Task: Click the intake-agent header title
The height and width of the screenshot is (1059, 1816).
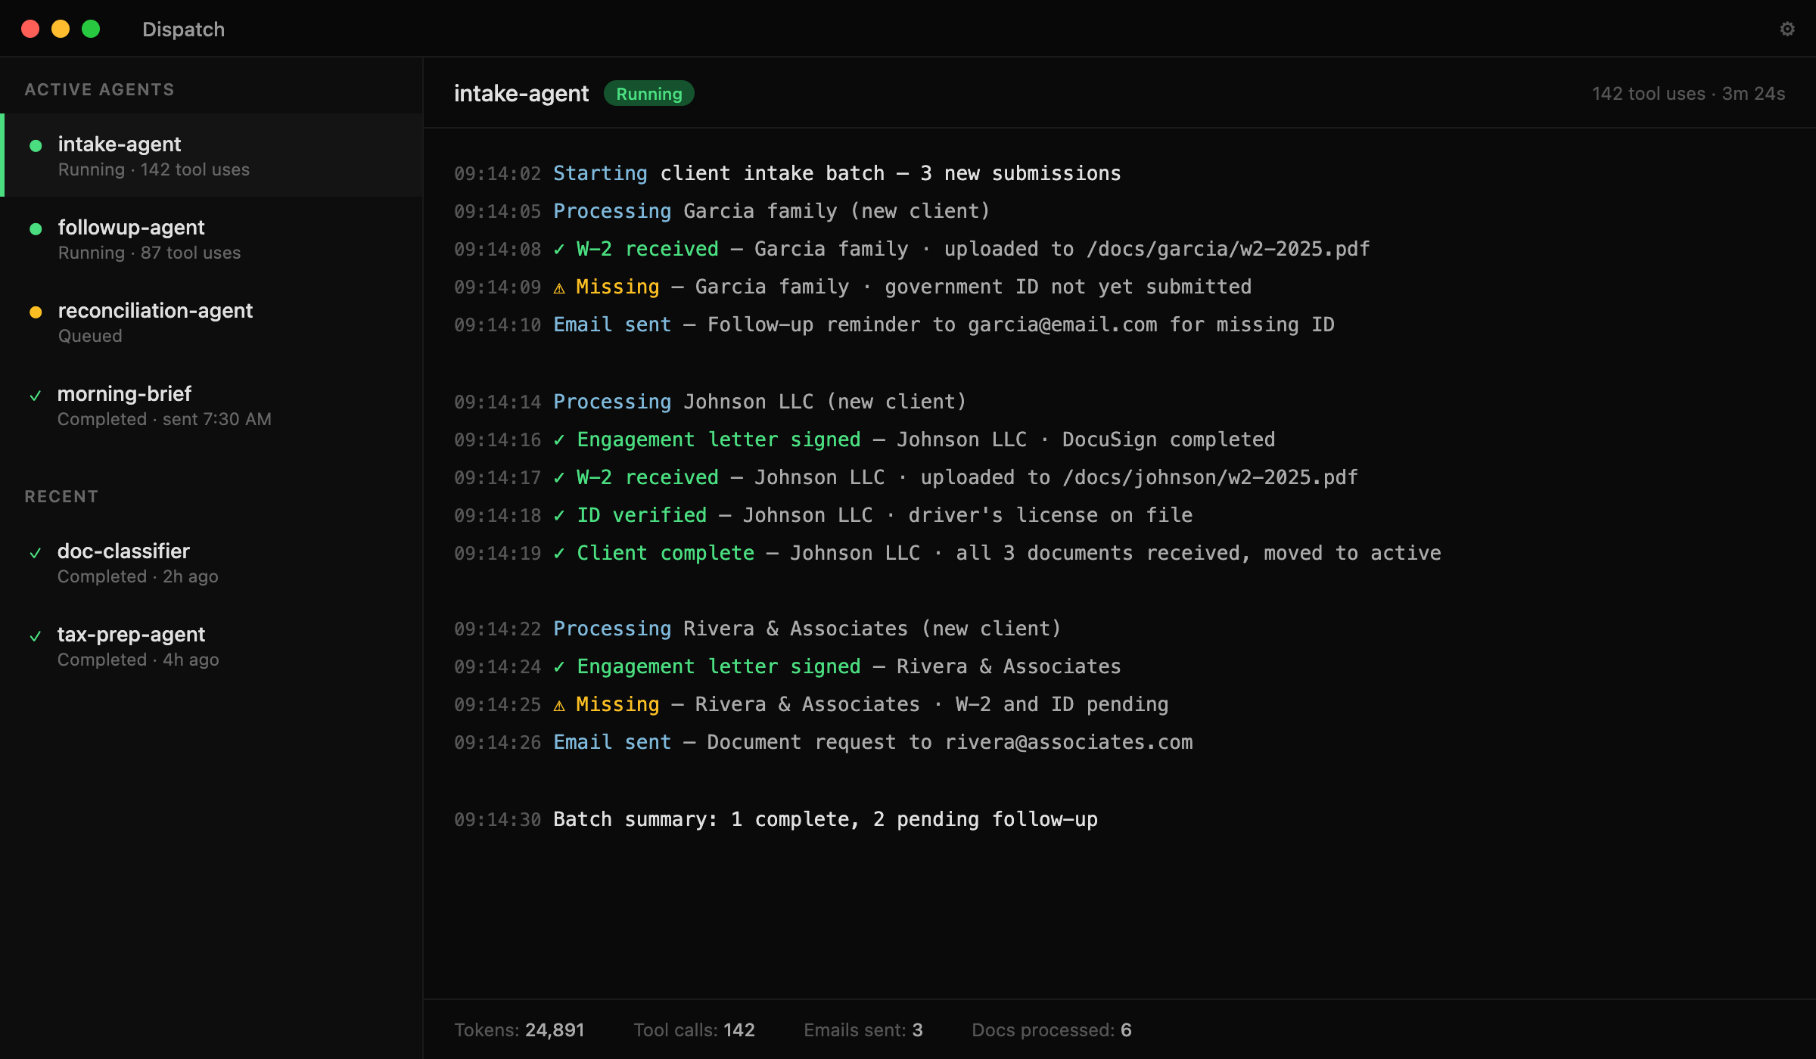Action: tap(521, 93)
